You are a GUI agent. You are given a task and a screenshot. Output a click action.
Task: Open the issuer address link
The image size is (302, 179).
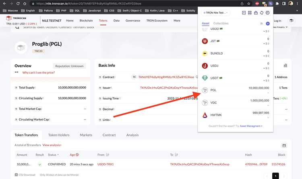169,87
